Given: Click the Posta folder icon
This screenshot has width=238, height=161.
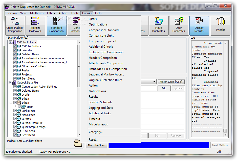Looking at the screenshot, I should (x=19, y=71).
